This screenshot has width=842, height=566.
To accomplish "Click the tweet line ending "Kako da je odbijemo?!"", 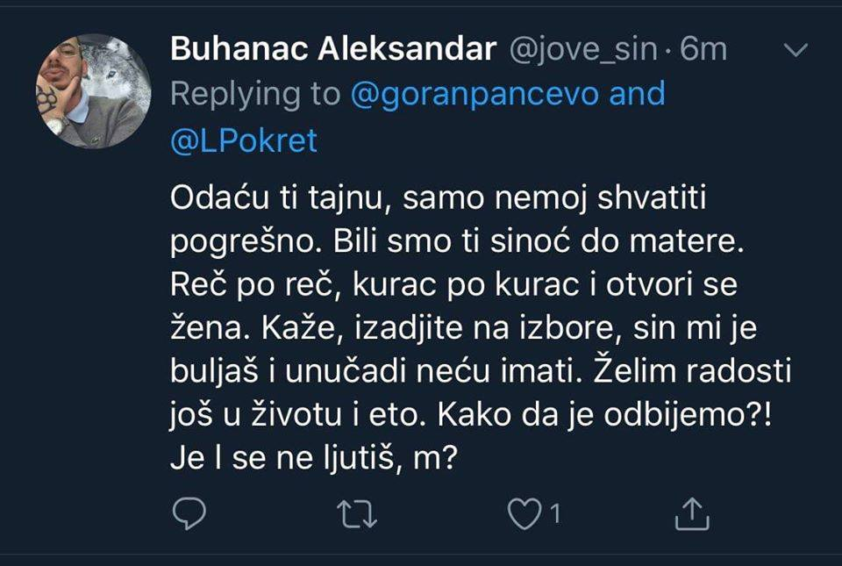I will point(471,415).
